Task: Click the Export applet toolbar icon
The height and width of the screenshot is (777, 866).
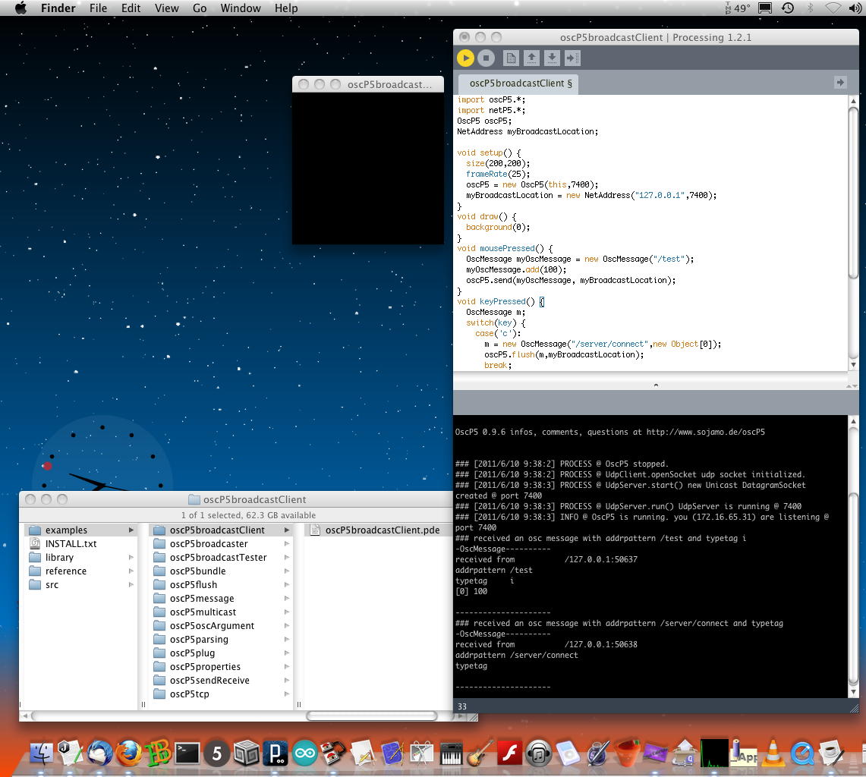Action: click(x=572, y=58)
